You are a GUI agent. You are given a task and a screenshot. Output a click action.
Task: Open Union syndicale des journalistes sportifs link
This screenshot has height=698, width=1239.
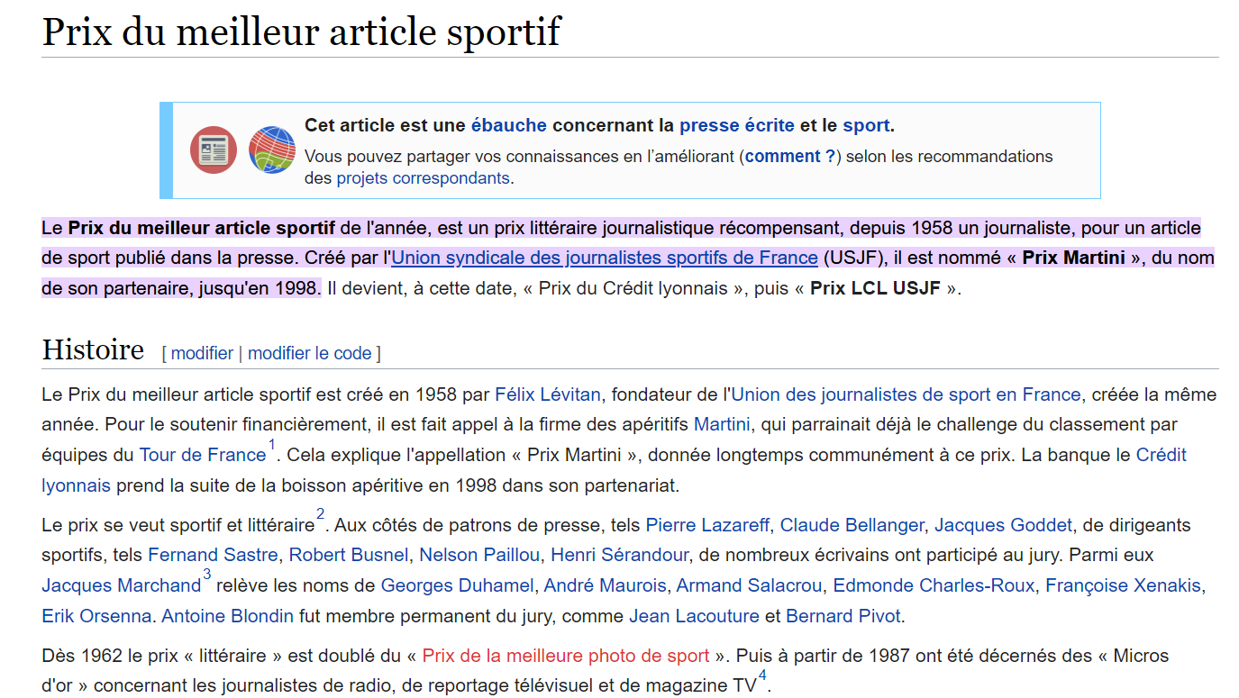click(x=604, y=258)
